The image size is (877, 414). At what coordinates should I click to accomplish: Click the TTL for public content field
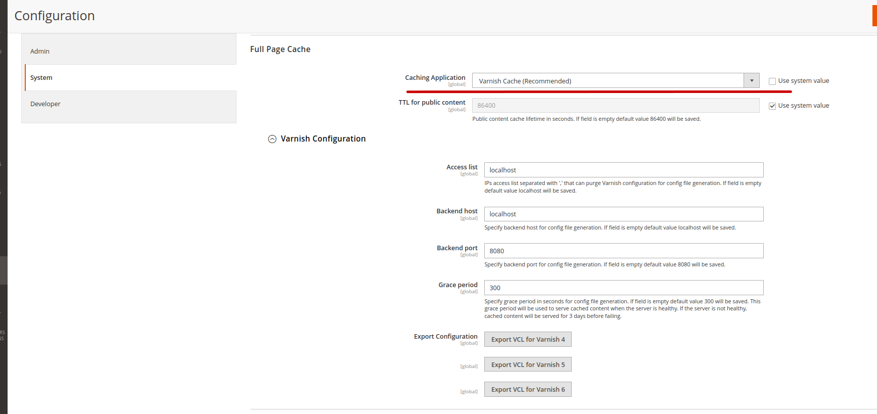(615, 106)
